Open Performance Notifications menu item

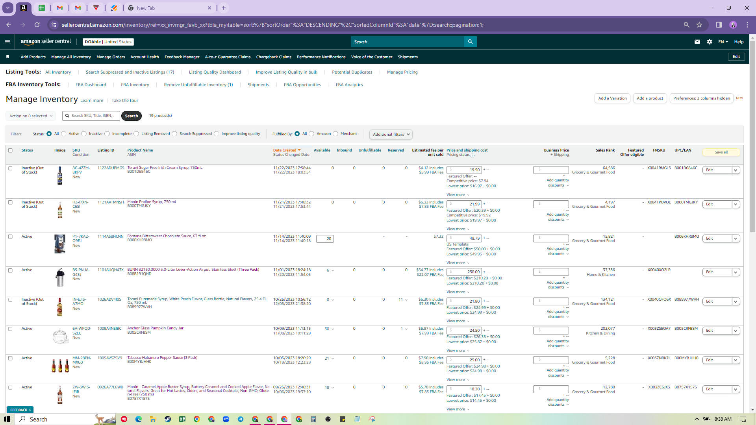tap(321, 57)
